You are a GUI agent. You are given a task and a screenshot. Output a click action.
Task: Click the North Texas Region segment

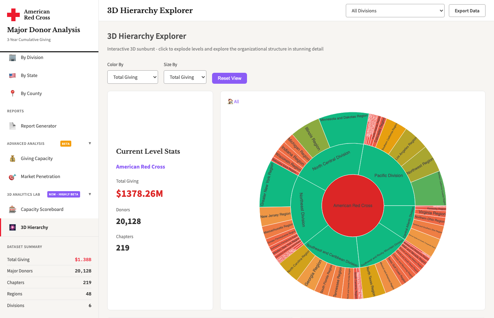[370, 281]
